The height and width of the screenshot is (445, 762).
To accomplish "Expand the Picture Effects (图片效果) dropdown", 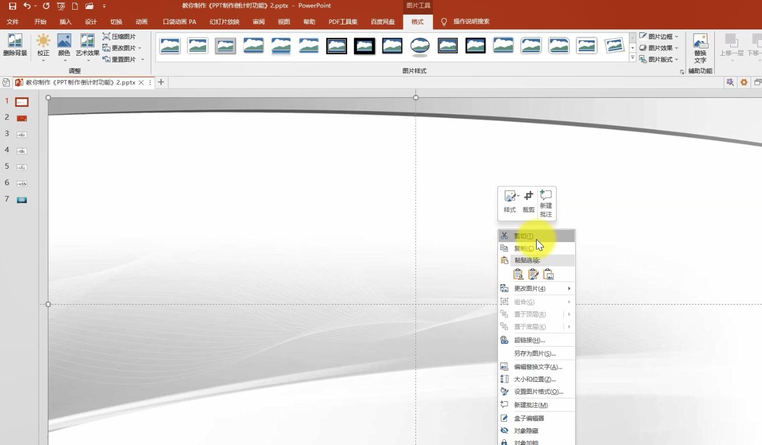I will pos(659,48).
